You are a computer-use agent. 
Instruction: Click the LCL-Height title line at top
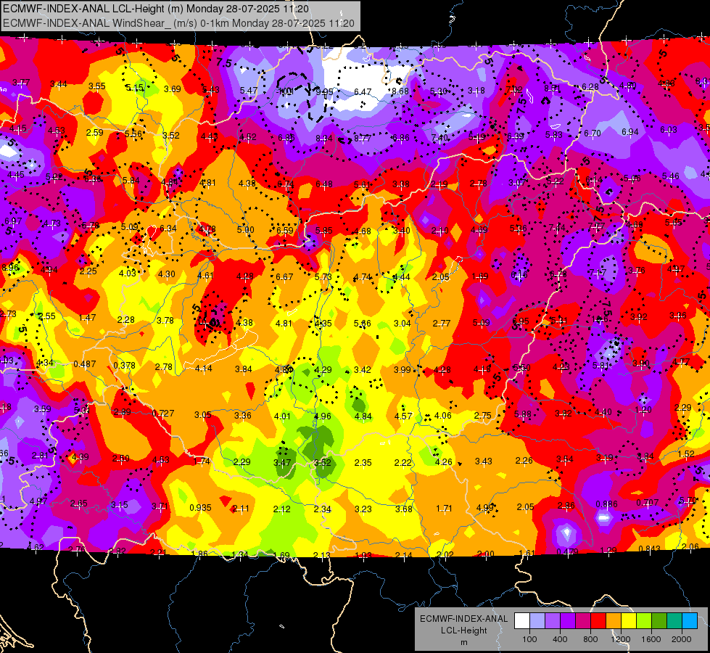156,9
